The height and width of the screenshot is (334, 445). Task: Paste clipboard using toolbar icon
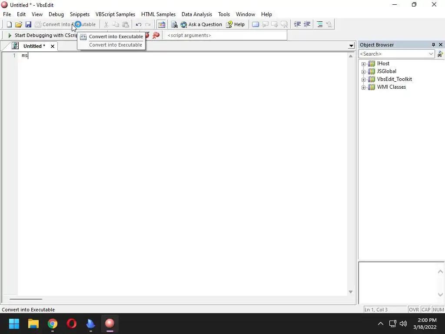pos(125,24)
